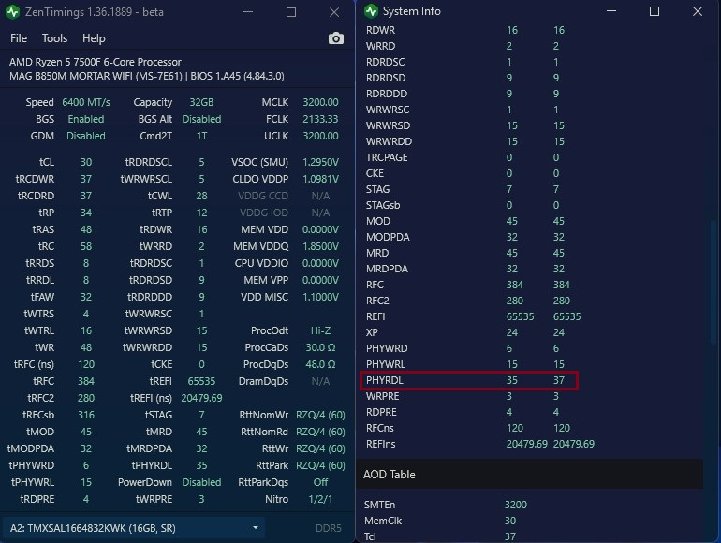Click the System Info window logo icon

371,11
